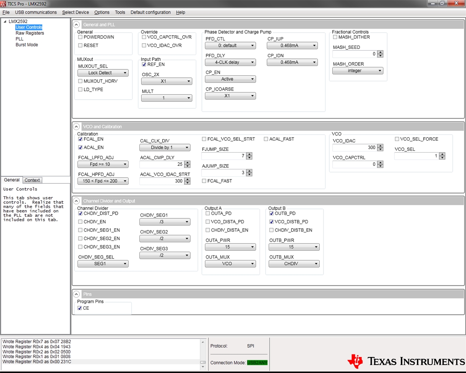This screenshot has width=466, height=373.
Task: Switch to the Context tab
Action: 32,180
